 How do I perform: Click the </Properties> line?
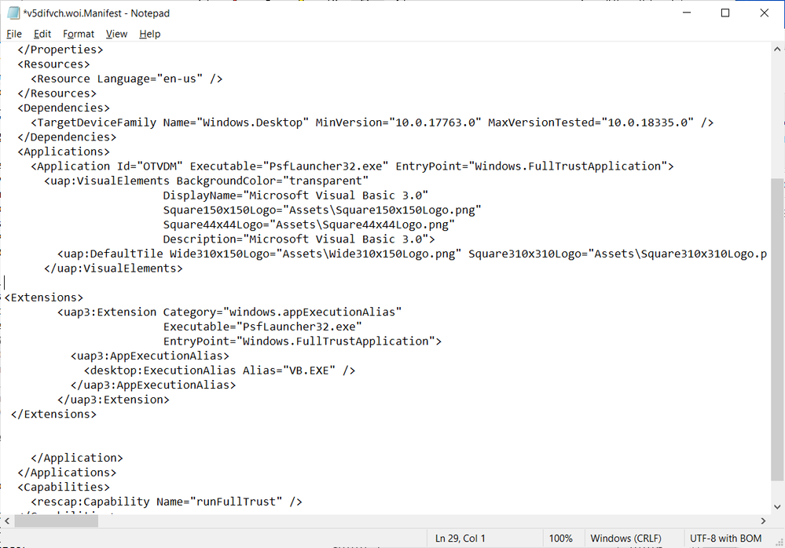[60, 49]
